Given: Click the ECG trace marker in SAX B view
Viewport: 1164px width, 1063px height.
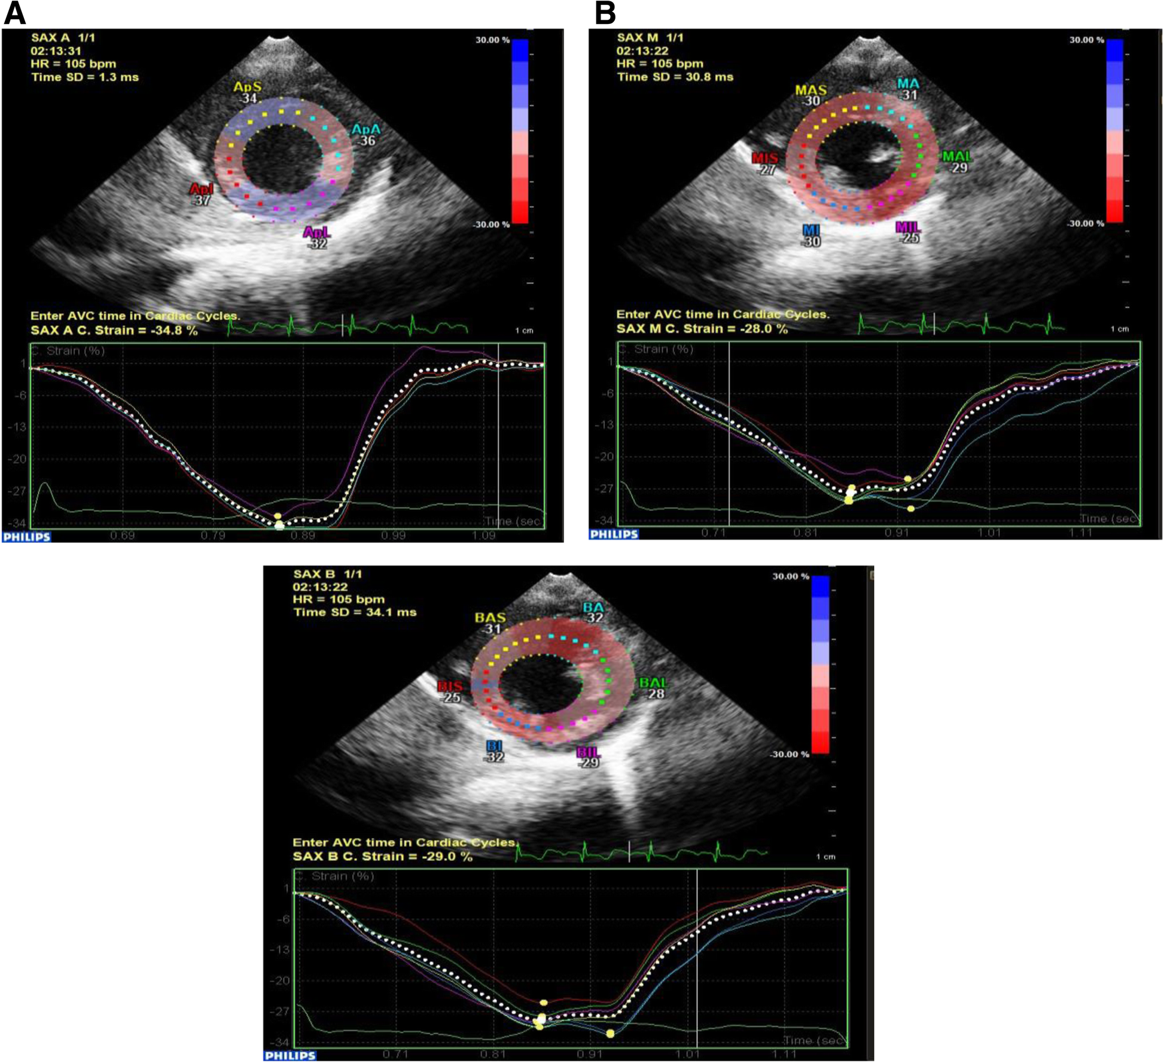Looking at the screenshot, I should coord(629,851).
